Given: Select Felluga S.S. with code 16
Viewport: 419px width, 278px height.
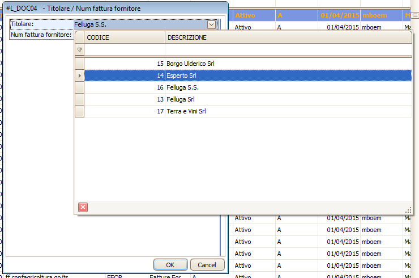Looking at the screenshot, I should (182, 87).
